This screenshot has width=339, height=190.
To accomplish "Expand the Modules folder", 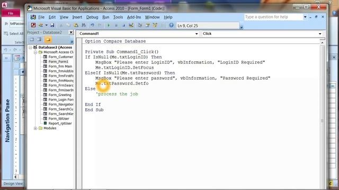I will click(35, 128).
